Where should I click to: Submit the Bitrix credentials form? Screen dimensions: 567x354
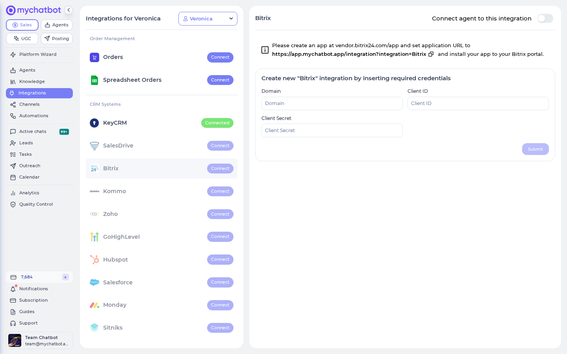click(535, 149)
